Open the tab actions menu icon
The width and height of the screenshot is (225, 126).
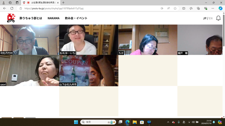17,2
